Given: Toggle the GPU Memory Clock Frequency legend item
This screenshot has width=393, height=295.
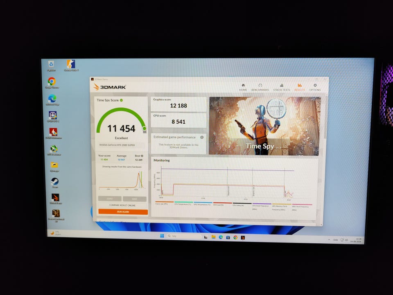Looking at the screenshot, I should click(281, 207).
